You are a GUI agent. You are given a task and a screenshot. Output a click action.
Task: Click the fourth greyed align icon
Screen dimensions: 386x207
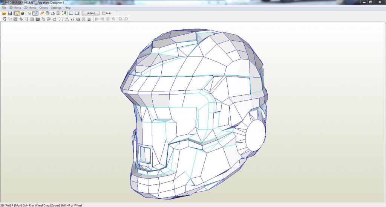pos(113,19)
